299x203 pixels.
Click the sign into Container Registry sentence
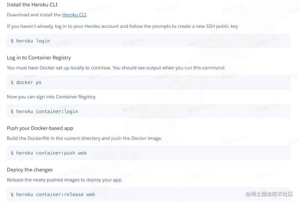click(51, 97)
